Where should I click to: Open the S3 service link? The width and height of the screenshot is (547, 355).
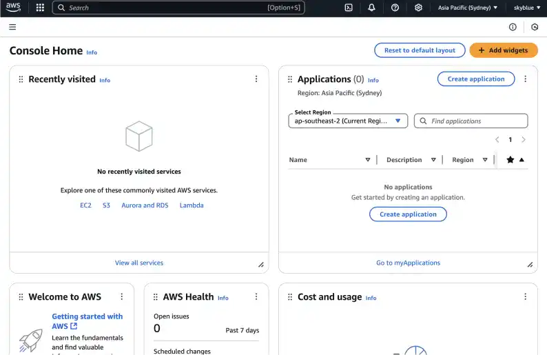106,205
